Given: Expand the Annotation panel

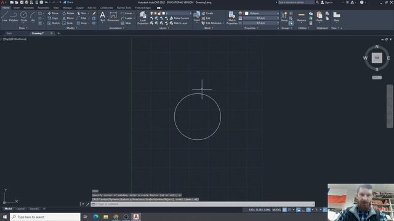Looking at the screenshot, I should point(117,28).
